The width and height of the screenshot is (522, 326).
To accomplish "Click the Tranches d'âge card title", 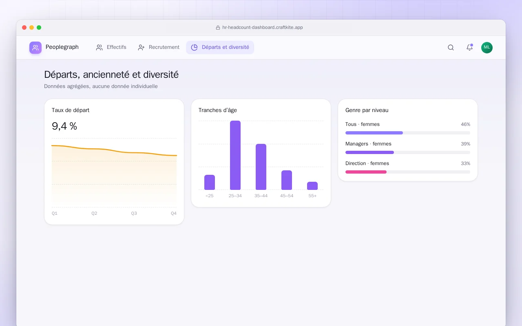I will tap(218, 110).
